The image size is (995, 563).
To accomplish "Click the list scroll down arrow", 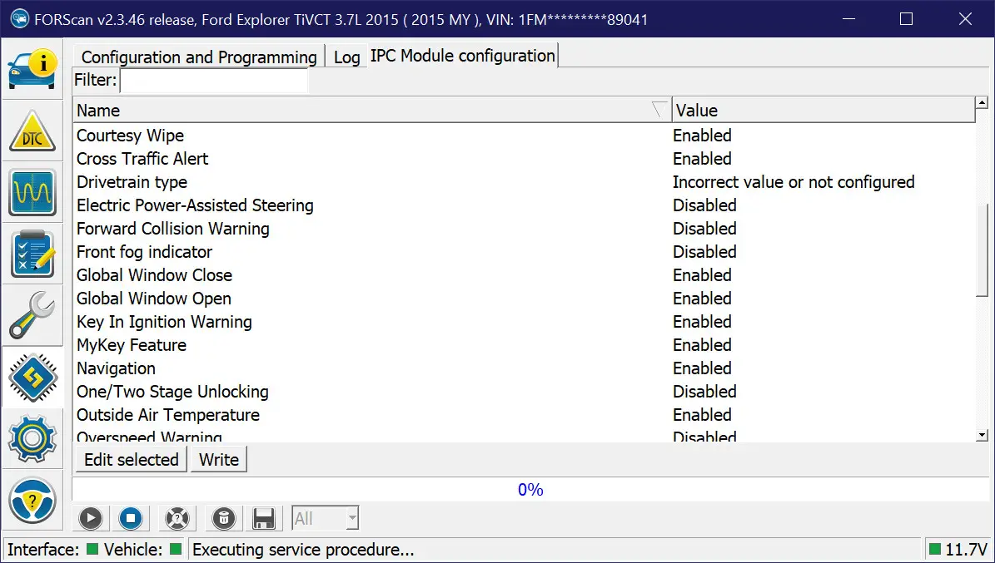I will (x=983, y=435).
